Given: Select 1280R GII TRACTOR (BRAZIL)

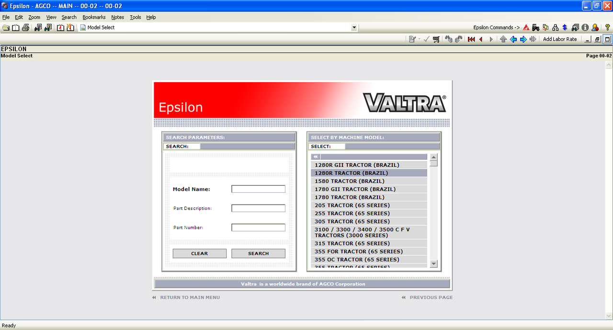Looking at the screenshot, I should pyautogui.click(x=369, y=165).
